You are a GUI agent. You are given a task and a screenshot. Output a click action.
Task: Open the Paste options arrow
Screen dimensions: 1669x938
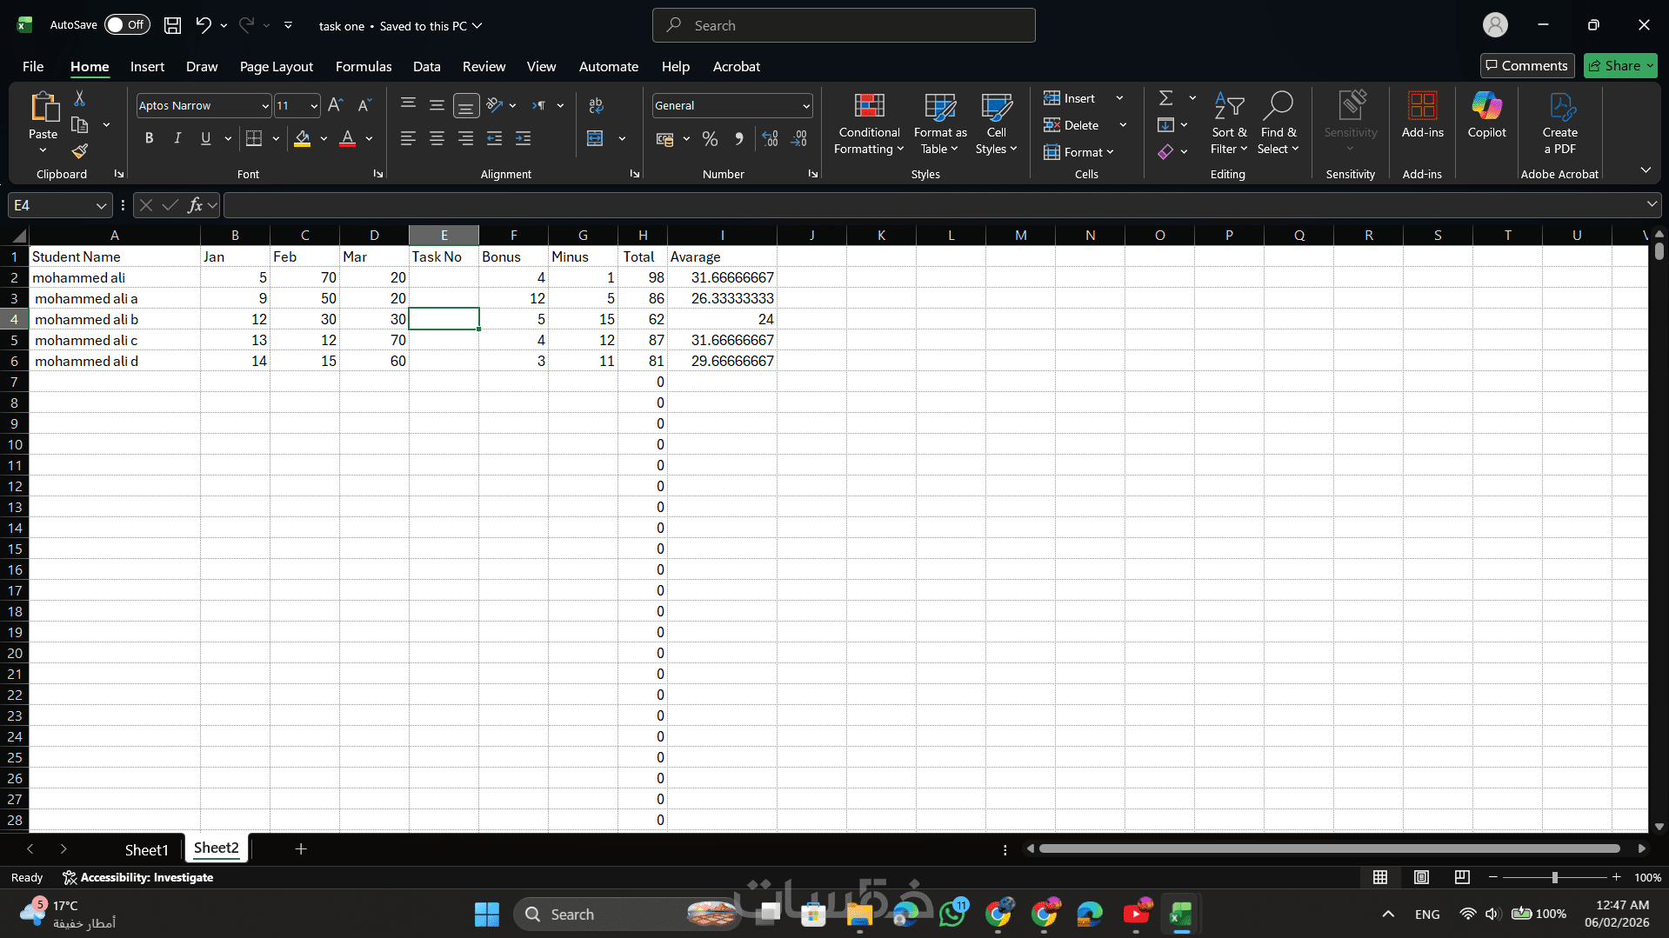coord(43,151)
